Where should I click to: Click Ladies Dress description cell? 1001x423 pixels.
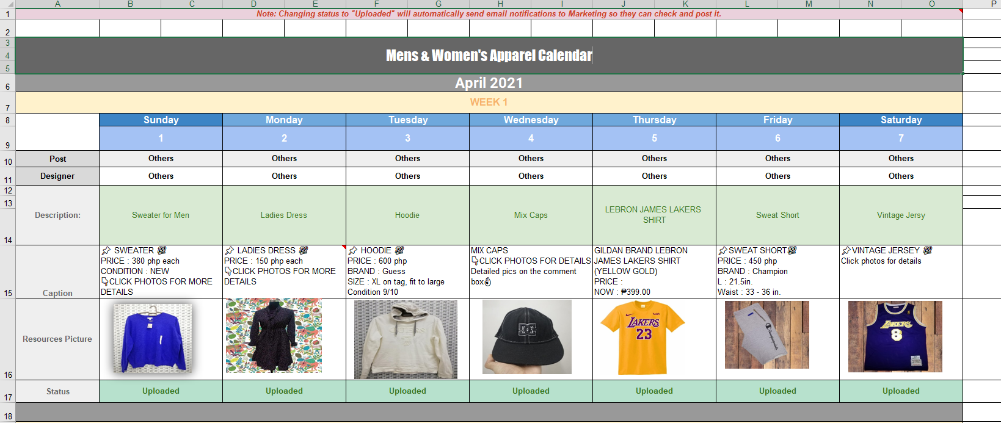point(285,215)
